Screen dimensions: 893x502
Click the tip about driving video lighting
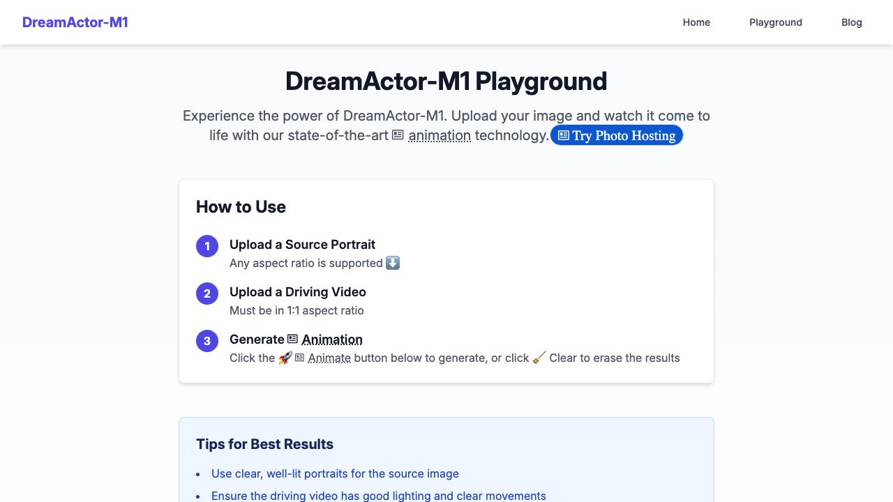pyautogui.click(x=379, y=496)
